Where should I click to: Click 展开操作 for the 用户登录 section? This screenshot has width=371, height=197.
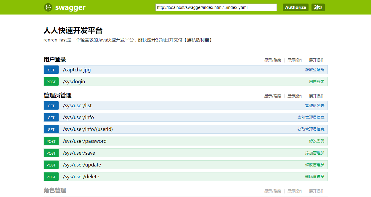(x=317, y=60)
